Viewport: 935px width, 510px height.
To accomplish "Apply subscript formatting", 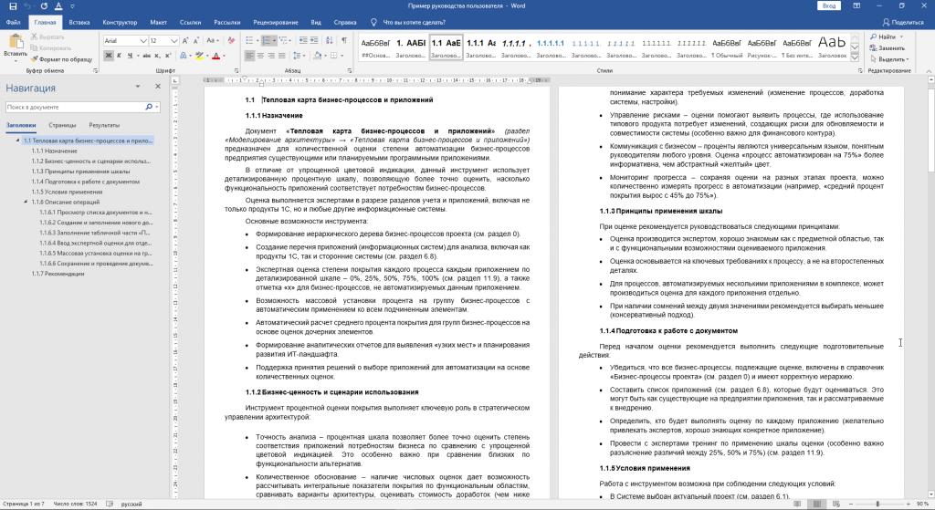I will pos(157,56).
